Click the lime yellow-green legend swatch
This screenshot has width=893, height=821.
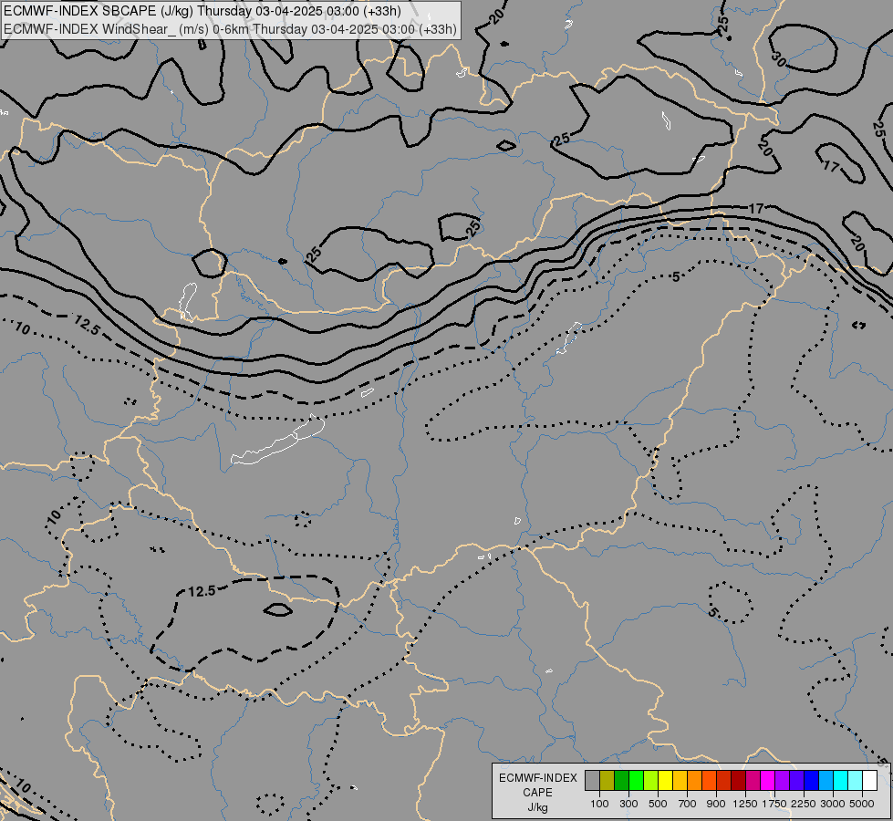651,780
